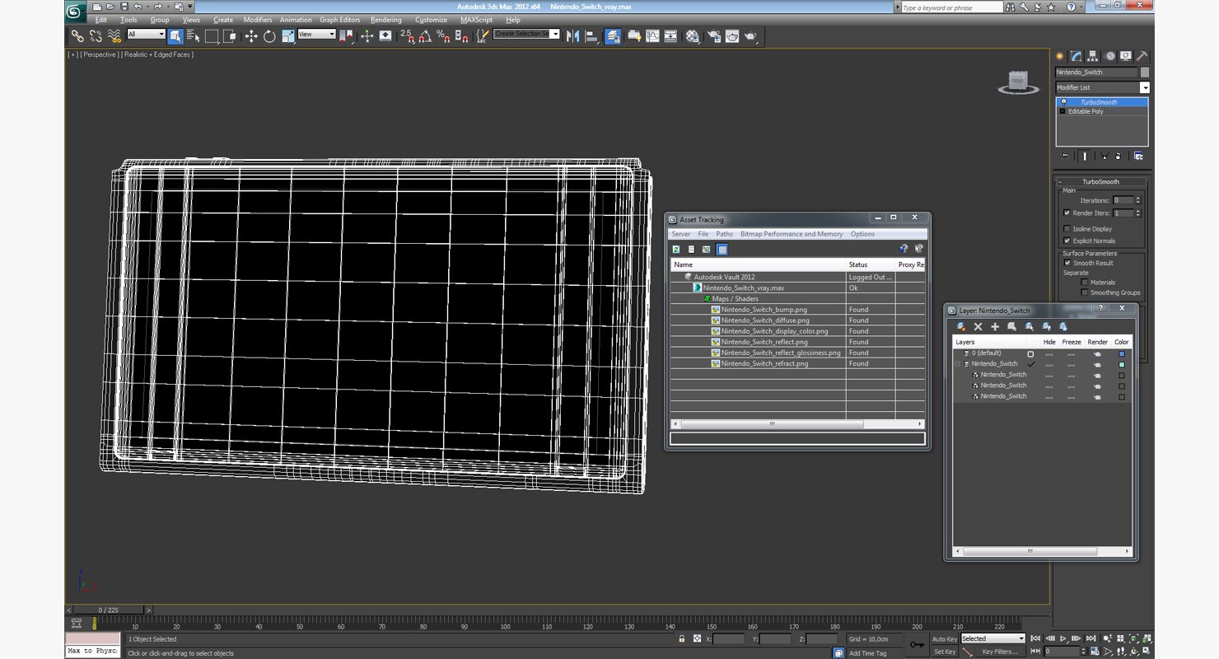
Task: Click the Play Animation button
Action: tap(1063, 638)
